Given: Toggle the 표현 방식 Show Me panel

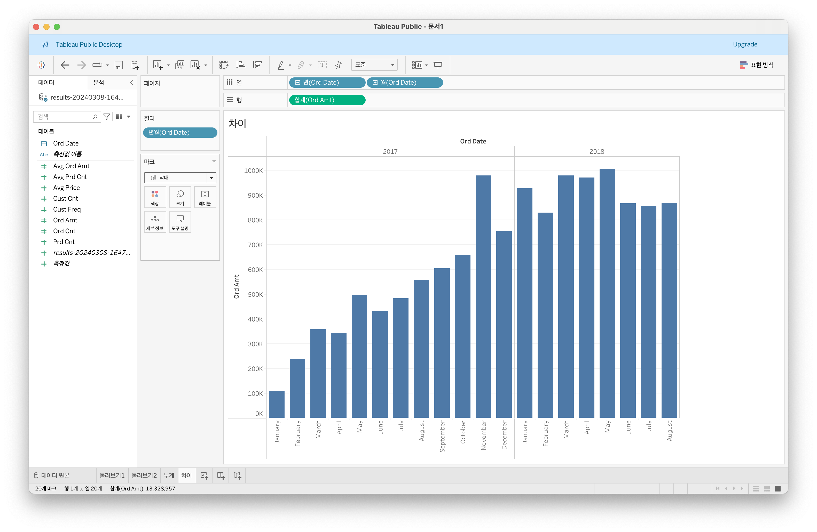Looking at the screenshot, I should (757, 65).
